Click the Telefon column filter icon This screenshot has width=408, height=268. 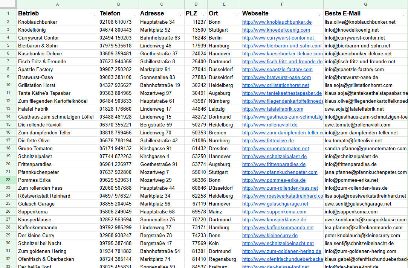(x=134, y=14)
